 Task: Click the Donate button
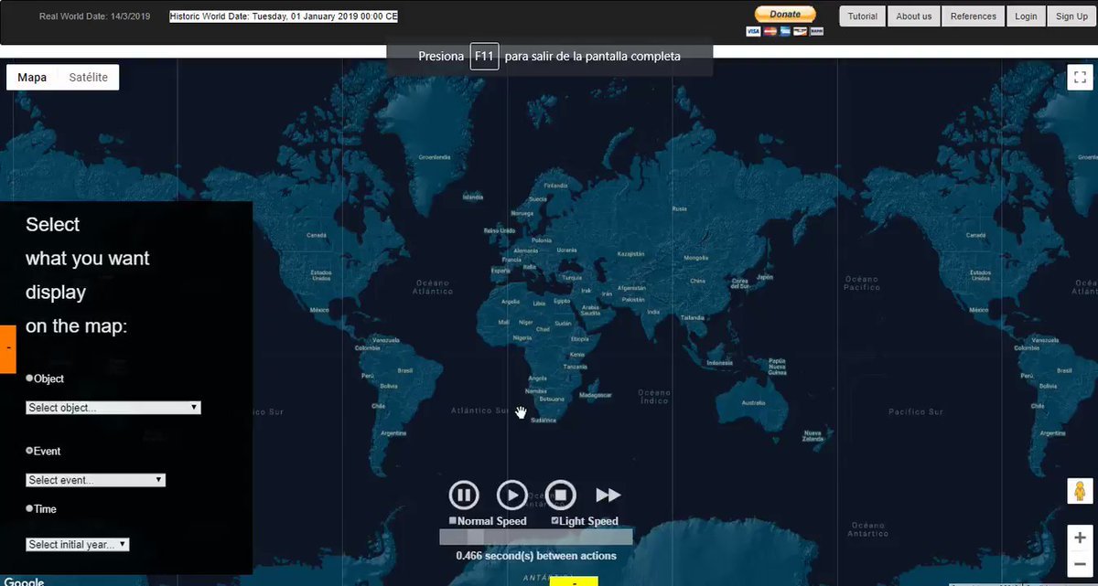coord(784,15)
